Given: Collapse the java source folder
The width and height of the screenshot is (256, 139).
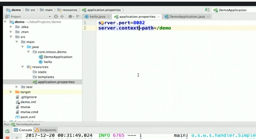Looking at the screenshot, I should pos(23,47).
